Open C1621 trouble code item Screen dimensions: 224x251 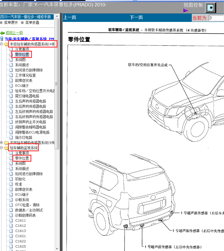pyautogui.click(x=20, y=236)
